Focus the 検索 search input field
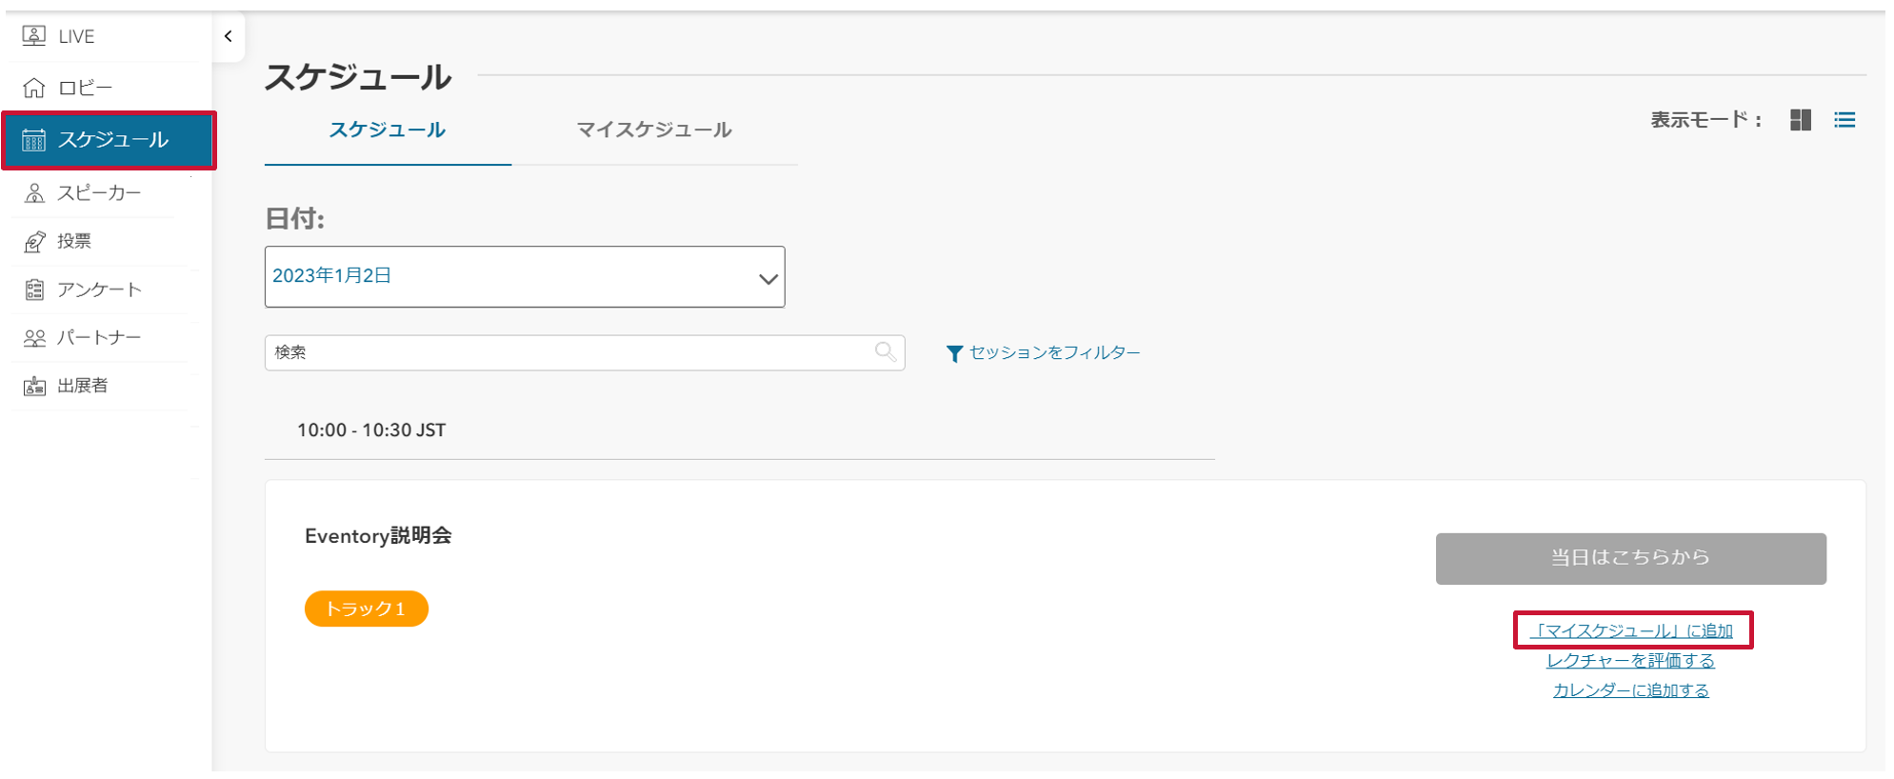Image resolution: width=1894 pixels, height=779 pixels. pyautogui.click(x=585, y=352)
